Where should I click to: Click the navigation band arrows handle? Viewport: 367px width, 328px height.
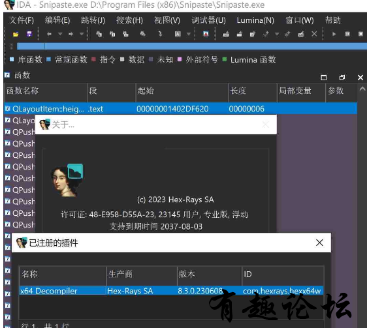11,46
